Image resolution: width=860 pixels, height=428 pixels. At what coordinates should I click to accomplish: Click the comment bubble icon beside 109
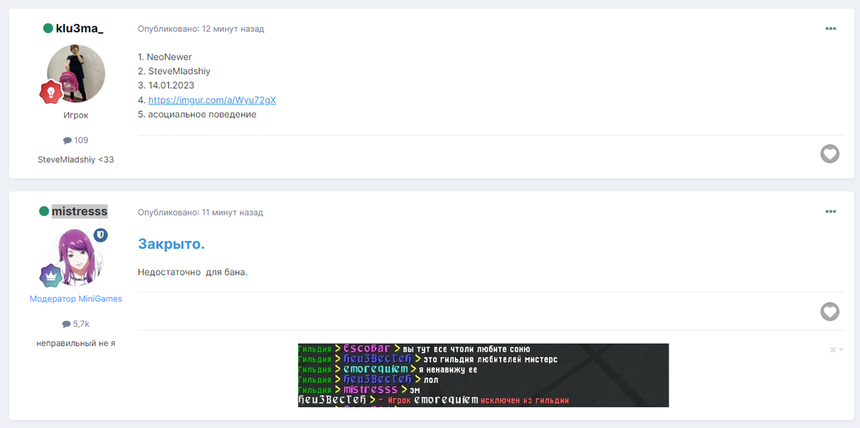pyautogui.click(x=67, y=140)
